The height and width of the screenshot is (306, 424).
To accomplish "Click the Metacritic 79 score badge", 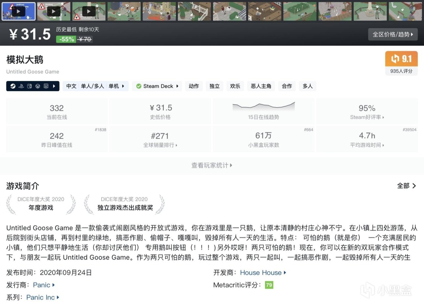I will coord(269,285).
